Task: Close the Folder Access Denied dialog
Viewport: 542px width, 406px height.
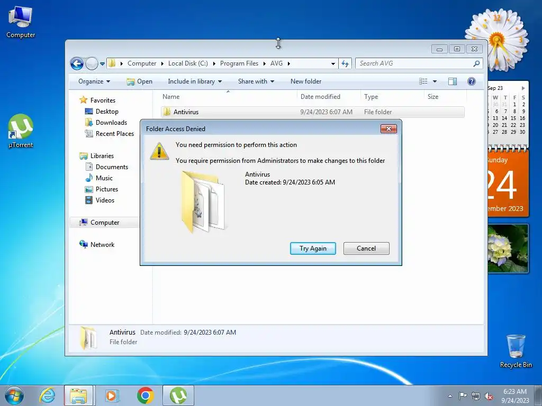Action: coord(389,129)
